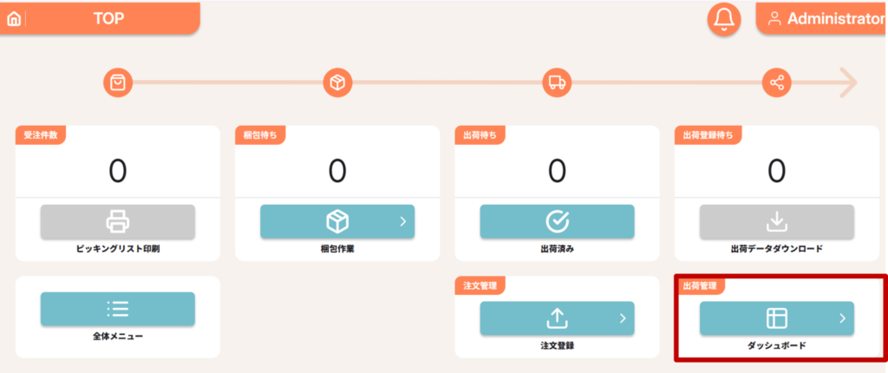
Task: Click the 出荷登録待ち card label
Action: 708,135
